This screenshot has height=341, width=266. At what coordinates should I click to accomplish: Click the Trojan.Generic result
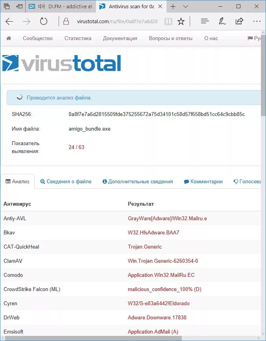click(x=145, y=247)
